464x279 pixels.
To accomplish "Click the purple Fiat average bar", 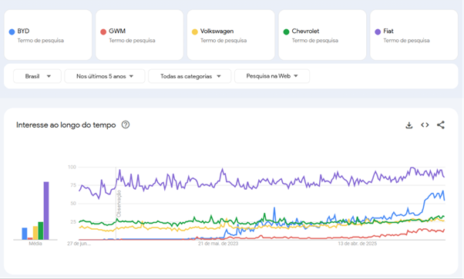I will [46, 211].
